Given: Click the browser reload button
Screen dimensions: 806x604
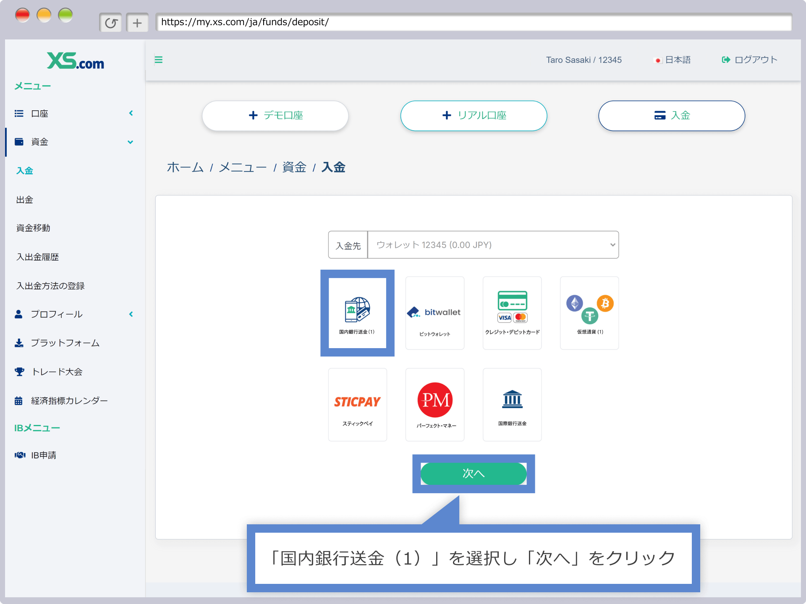Looking at the screenshot, I should pyautogui.click(x=111, y=23).
